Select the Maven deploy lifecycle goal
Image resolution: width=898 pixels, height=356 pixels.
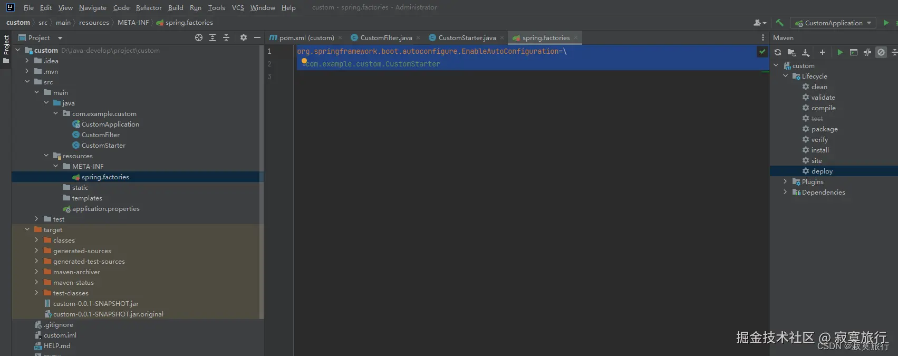(822, 171)
